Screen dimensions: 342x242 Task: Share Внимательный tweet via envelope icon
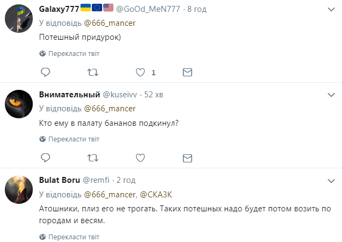tap(187, 158)
